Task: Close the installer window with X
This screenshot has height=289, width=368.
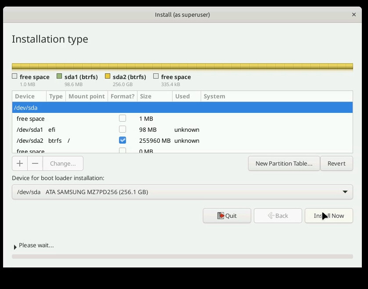Action: tap(354, 14)
